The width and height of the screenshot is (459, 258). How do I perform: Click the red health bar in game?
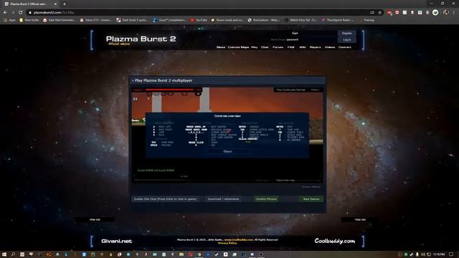(x=169, y=90)
